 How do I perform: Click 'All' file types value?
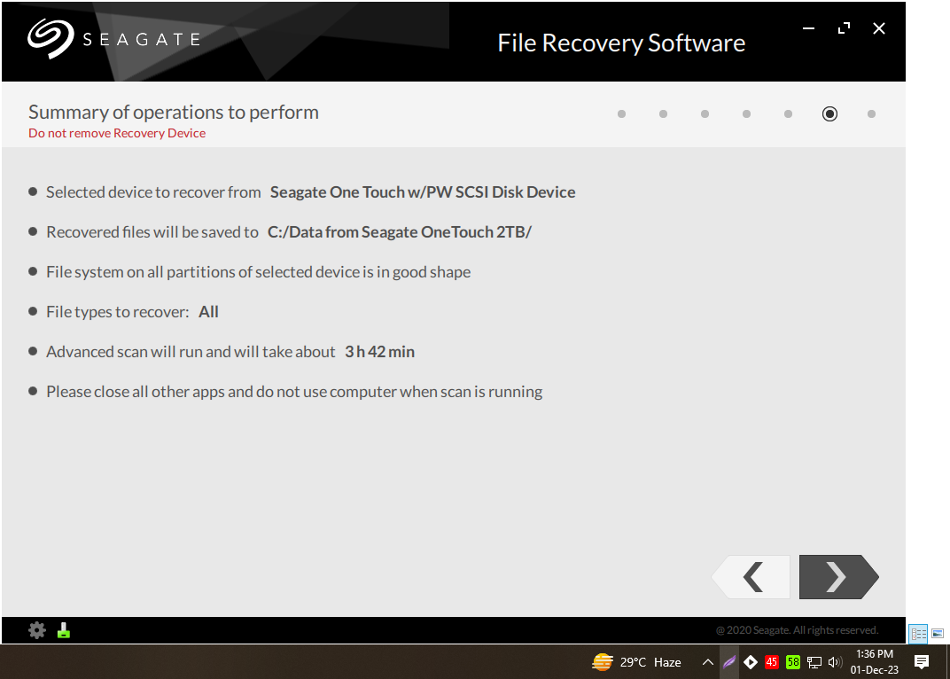[x=208, y=312]
